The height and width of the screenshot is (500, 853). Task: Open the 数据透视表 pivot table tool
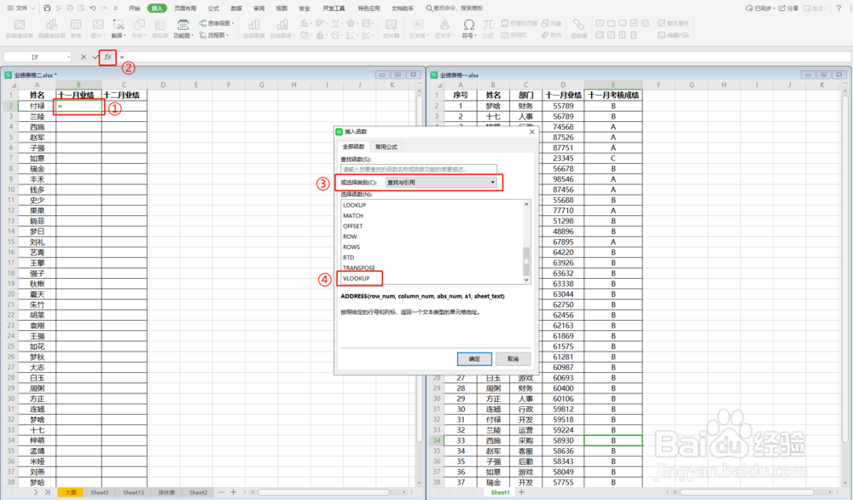20,29
